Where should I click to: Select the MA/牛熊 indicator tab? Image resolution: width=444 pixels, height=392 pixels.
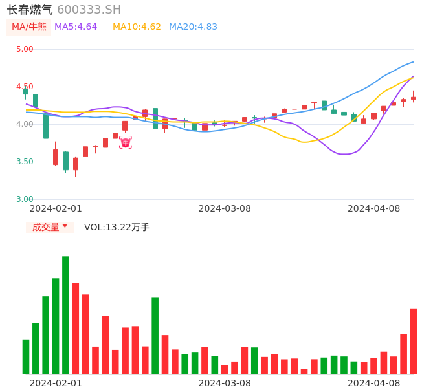click(x=29, y=27)
